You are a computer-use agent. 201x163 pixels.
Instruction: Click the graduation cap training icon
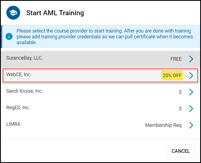point(13,13)
